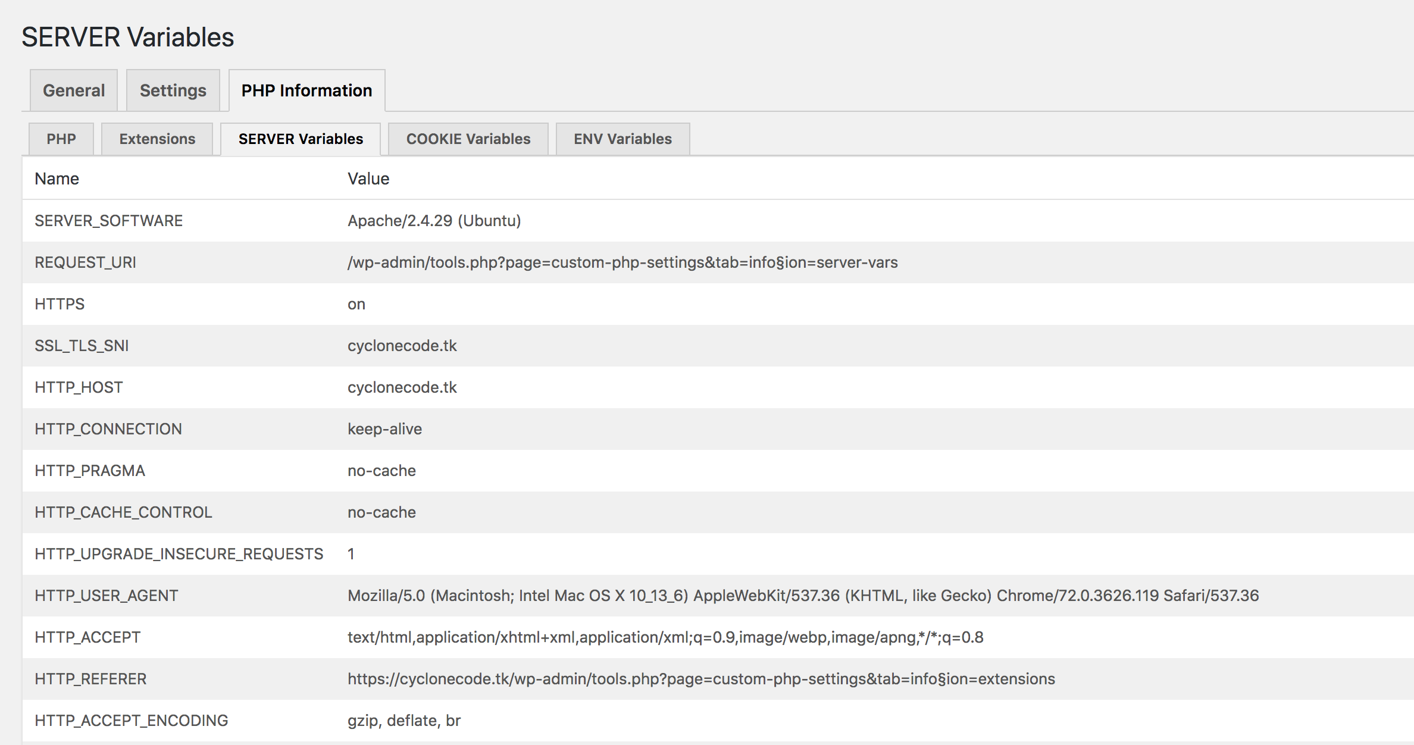Select the HTTPS row
Screen dimensions: 1414x745
(x=60, y=303)
